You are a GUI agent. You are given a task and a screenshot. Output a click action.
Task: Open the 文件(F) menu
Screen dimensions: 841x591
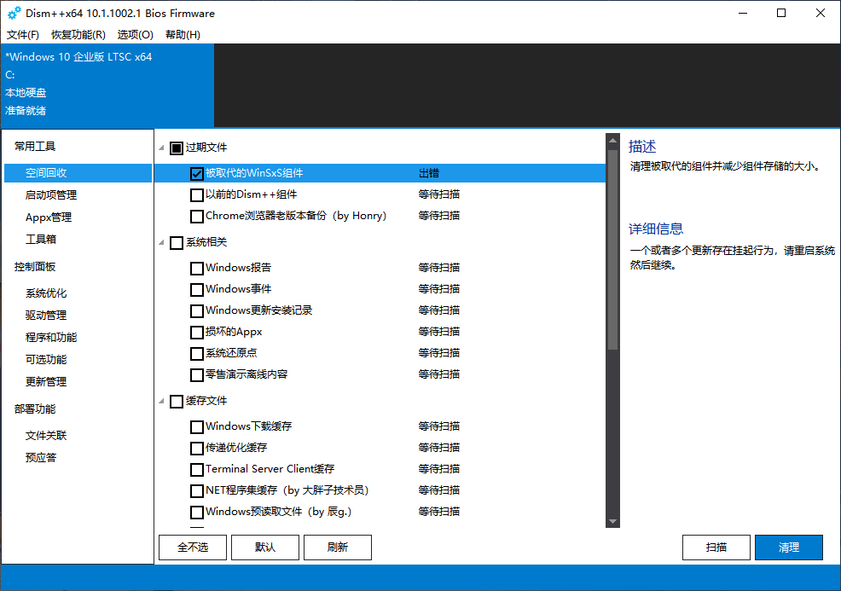(x=22, y=34)
